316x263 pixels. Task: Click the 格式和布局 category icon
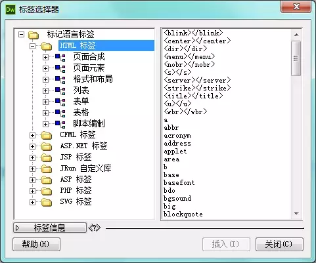click(x=60, y=80)
